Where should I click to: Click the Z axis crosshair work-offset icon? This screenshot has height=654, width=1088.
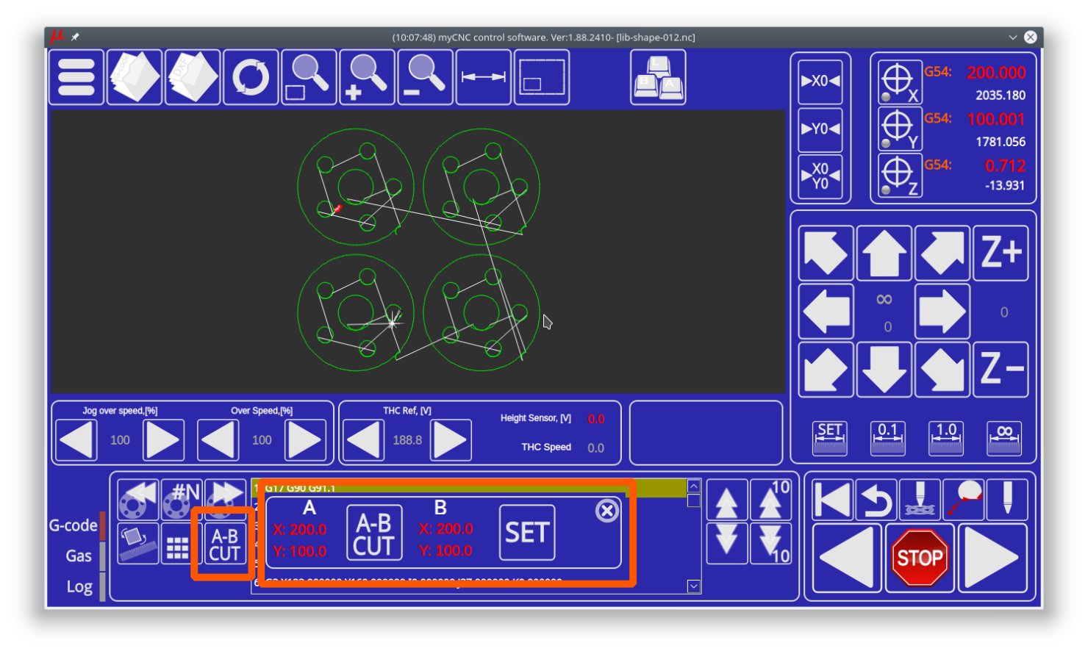click(899, 175)
